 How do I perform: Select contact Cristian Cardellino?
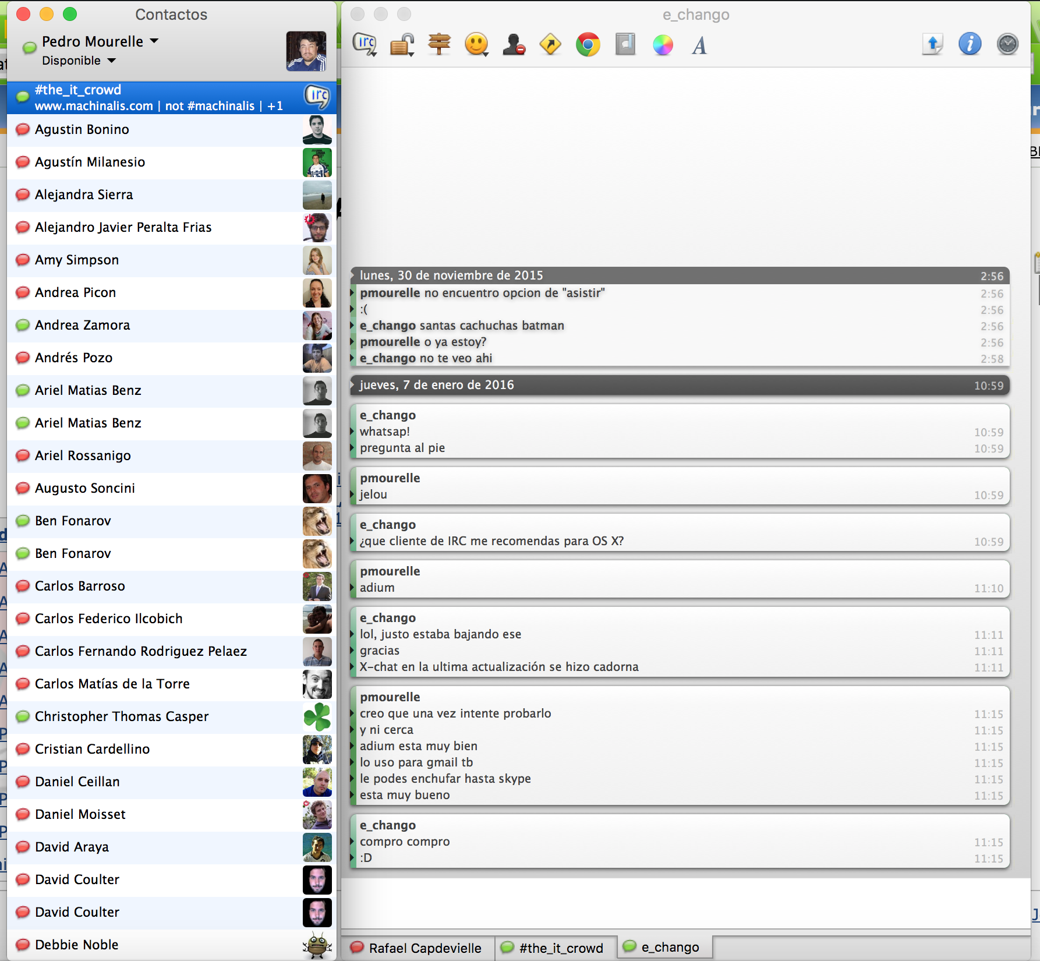(172, 749)
